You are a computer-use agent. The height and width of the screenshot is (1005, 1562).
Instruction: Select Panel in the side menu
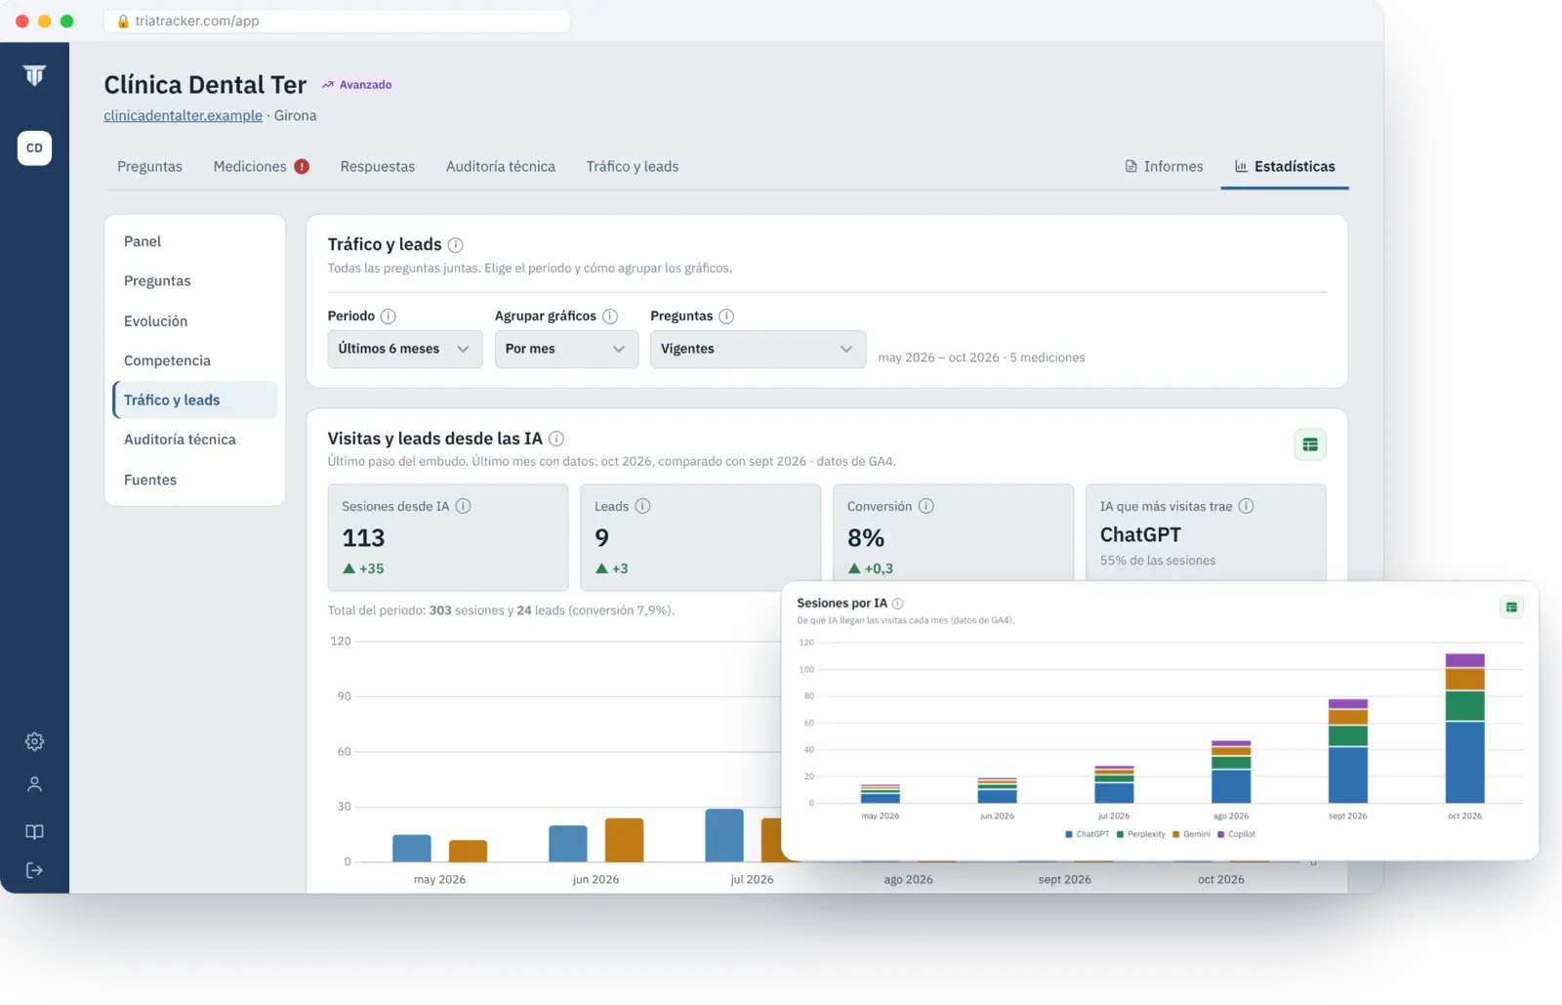[195, 241]
